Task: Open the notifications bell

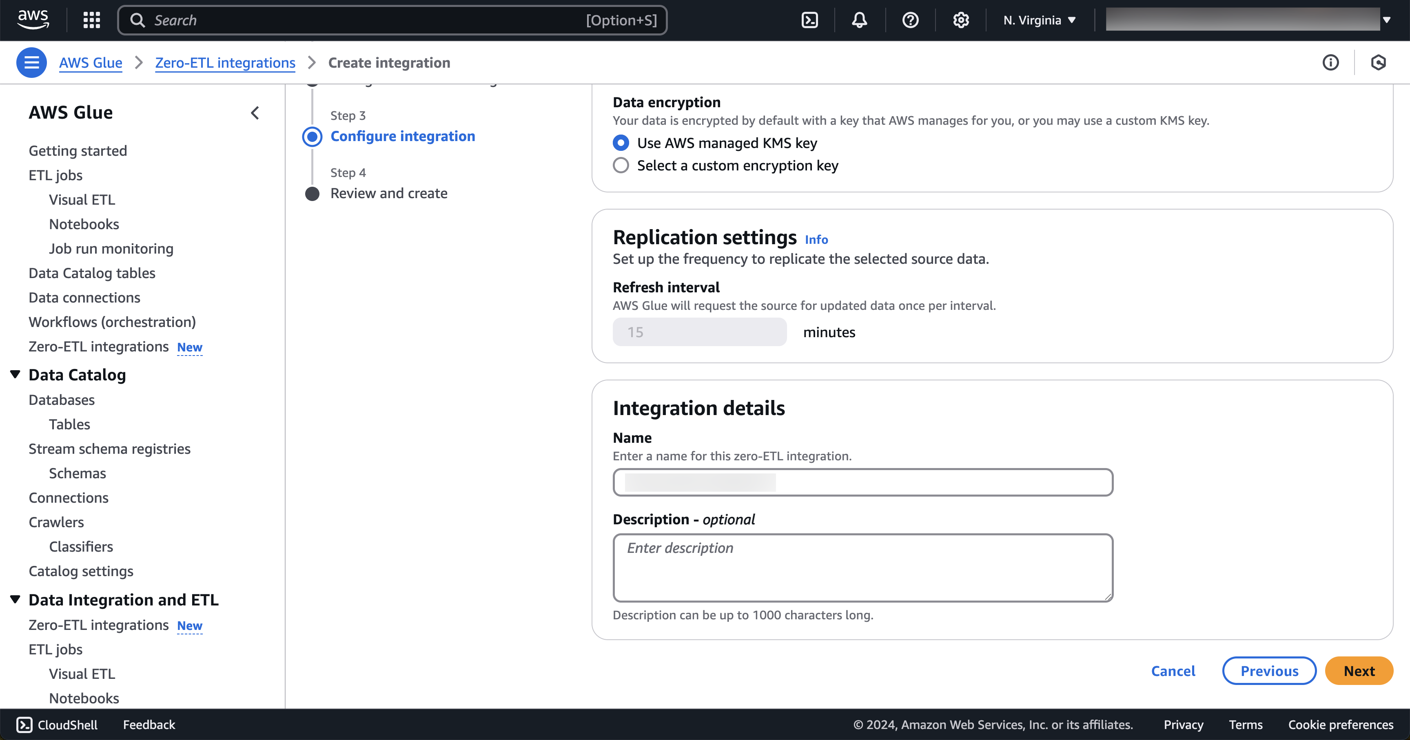Action: click(859, 20)
